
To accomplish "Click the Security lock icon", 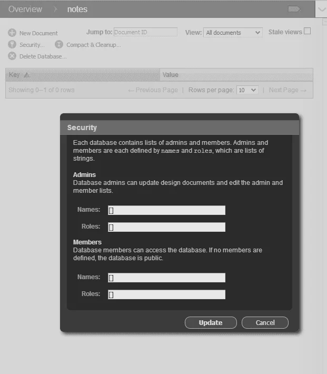I will (x=12, y=45).
